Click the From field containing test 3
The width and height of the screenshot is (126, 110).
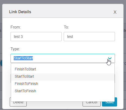[36, 37]
